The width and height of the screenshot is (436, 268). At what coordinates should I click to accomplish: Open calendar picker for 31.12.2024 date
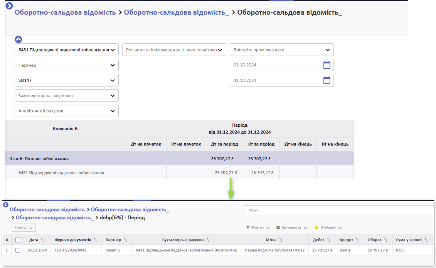(327, 80)
